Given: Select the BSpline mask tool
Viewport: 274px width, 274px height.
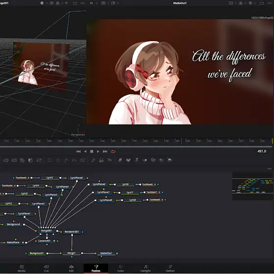Looking at the screenshot, I should coord(74,160).
